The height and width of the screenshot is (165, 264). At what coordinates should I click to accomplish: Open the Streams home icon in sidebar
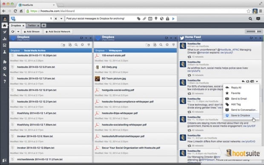point(5,26)
